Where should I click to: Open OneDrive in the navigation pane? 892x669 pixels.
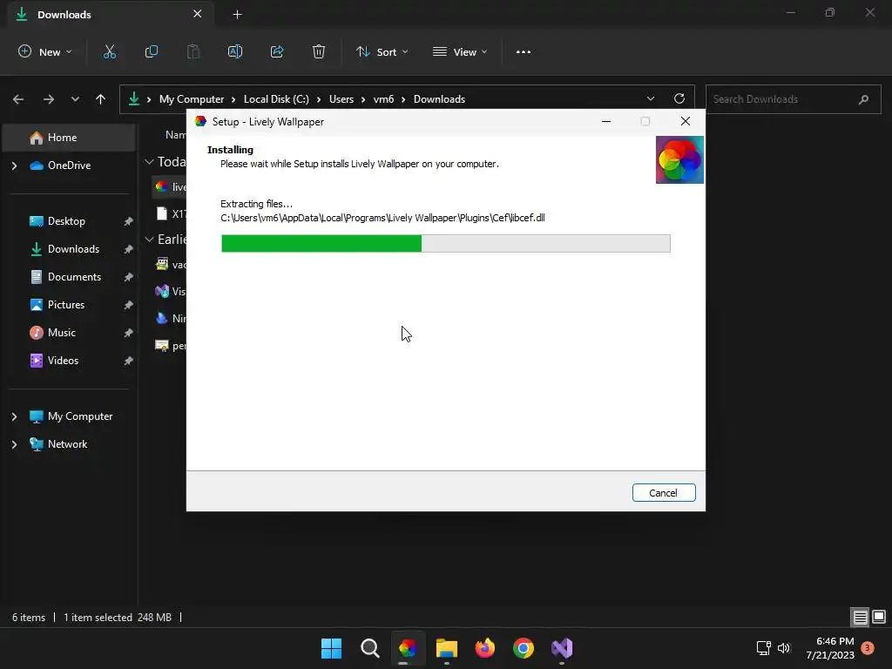point(69,166)
